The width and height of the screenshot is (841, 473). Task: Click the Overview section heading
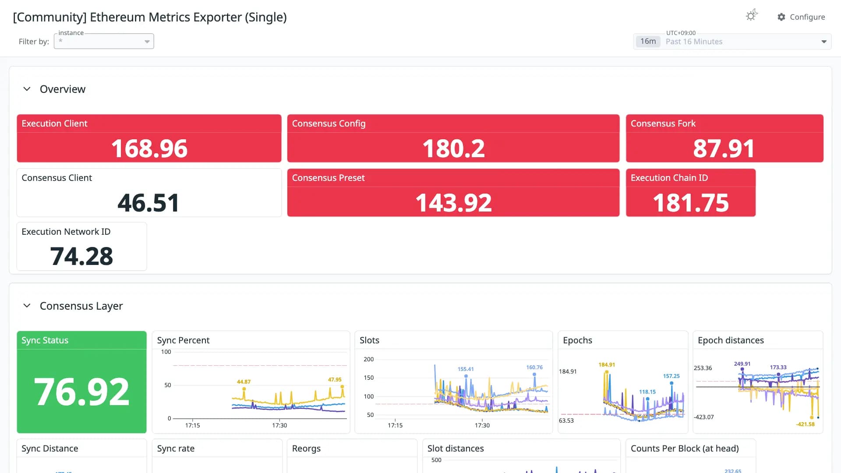pos(63,89)
